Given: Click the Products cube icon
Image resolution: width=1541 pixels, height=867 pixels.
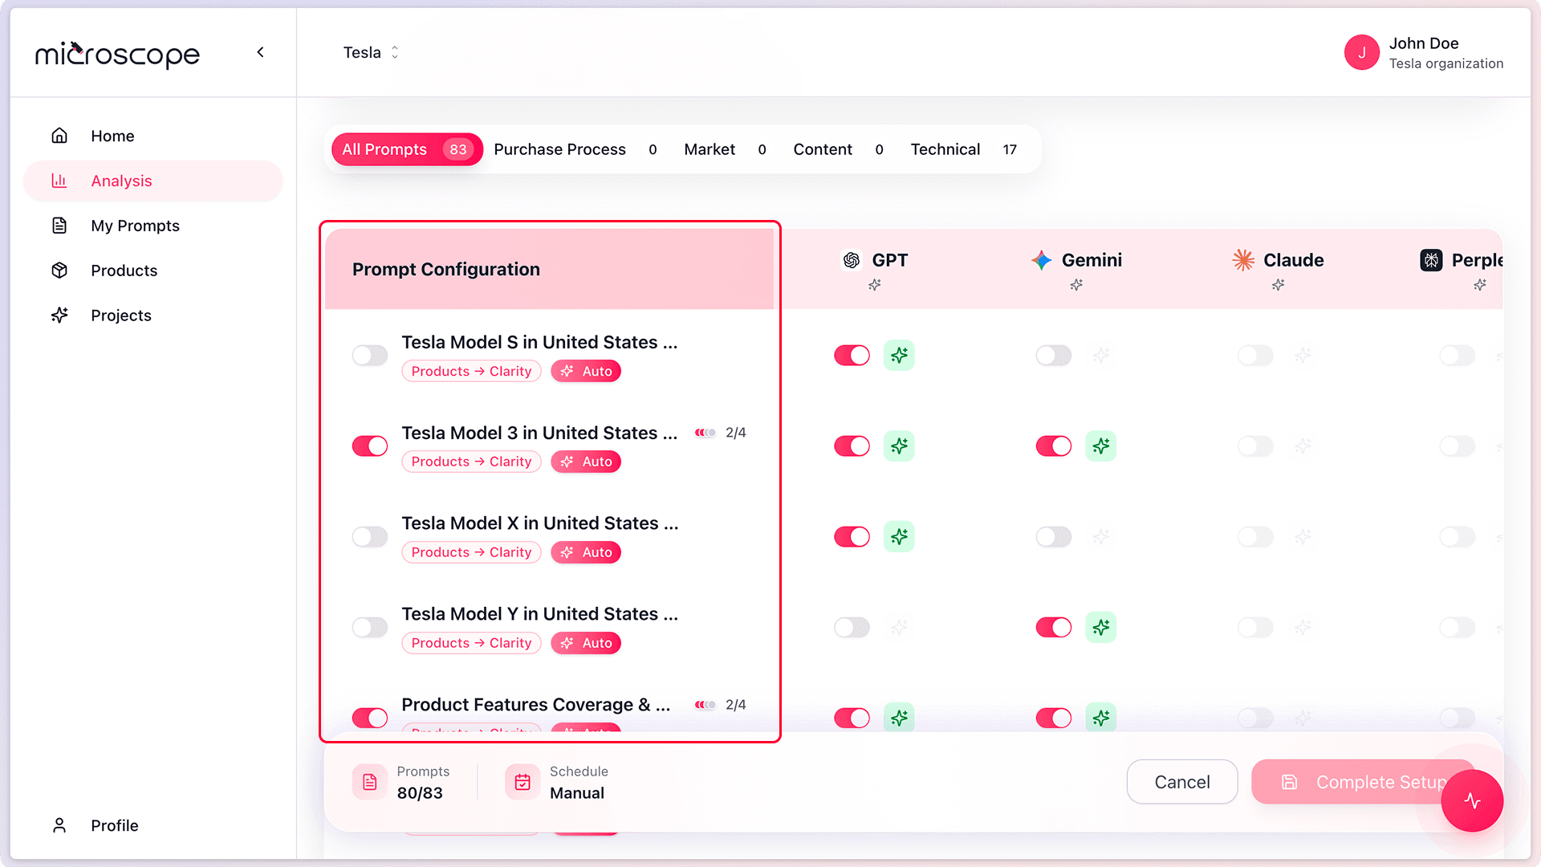Looking at the screenshot, I should (59, 271).
